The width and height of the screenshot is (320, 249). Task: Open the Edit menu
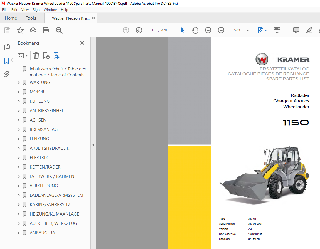(14, 10)
